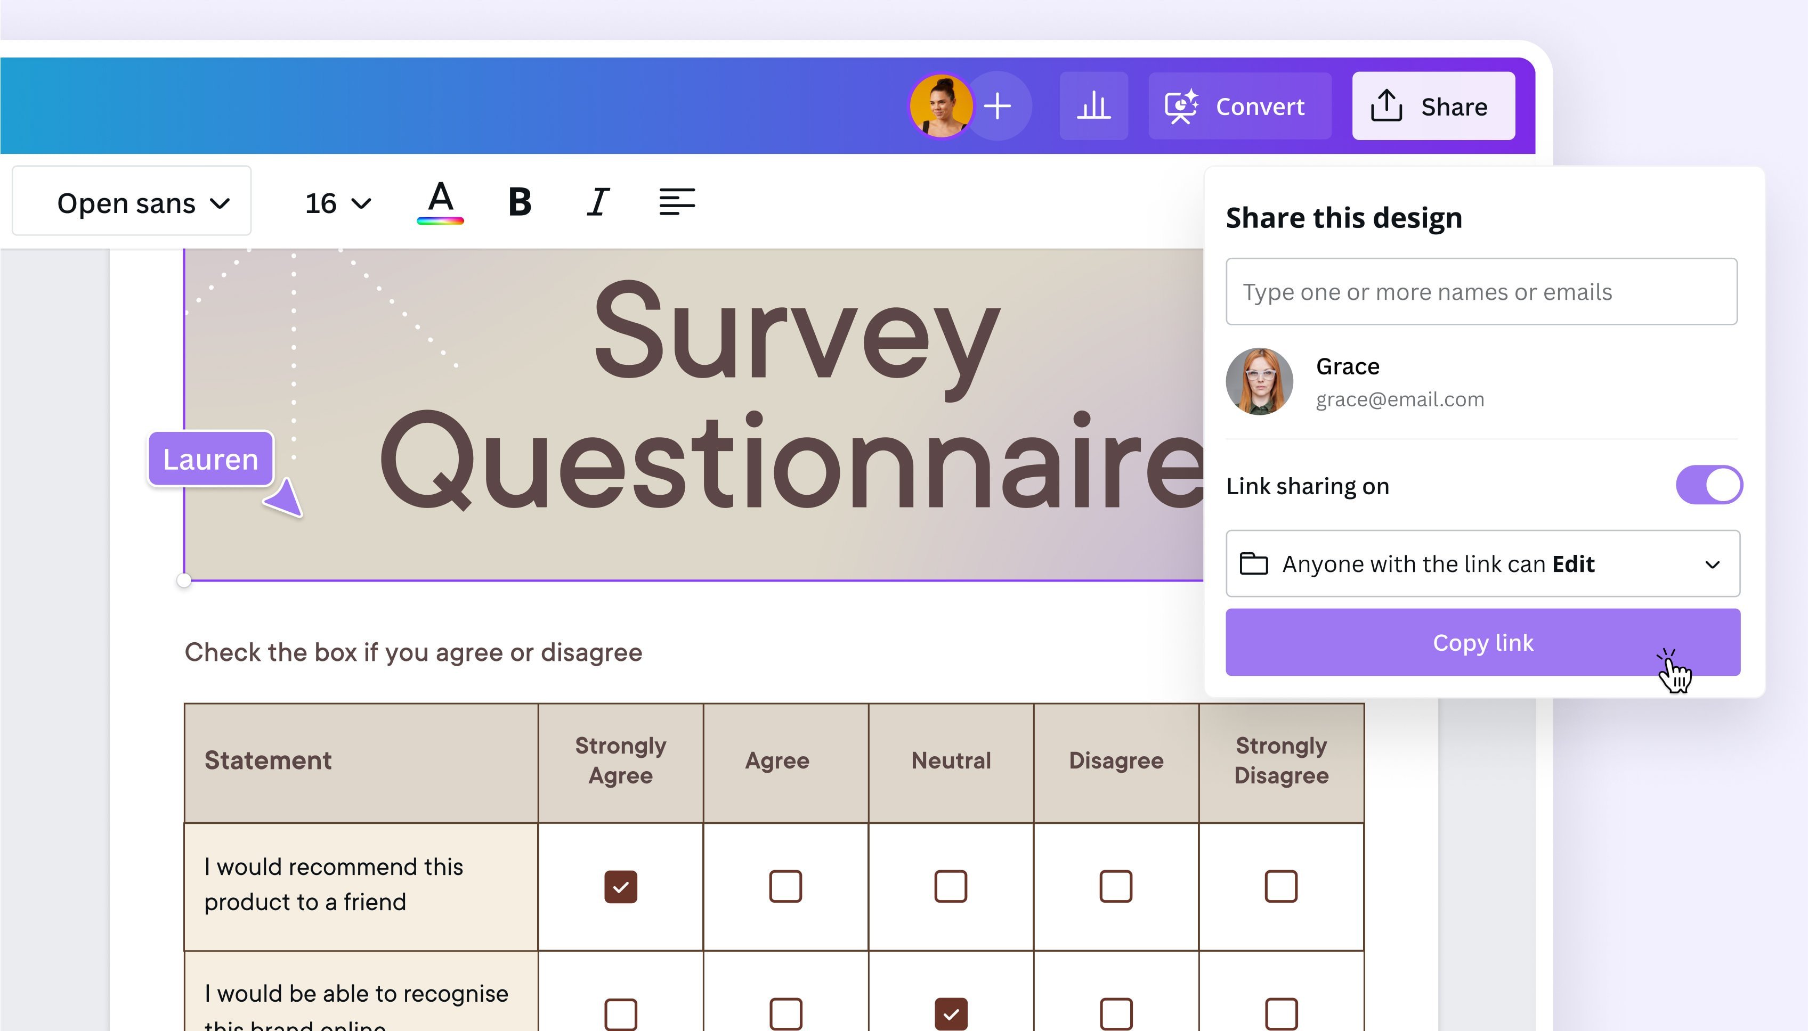This screenshot has width=1808, height=1031.
Task: Click the Share button
Action: point(1432,105)
